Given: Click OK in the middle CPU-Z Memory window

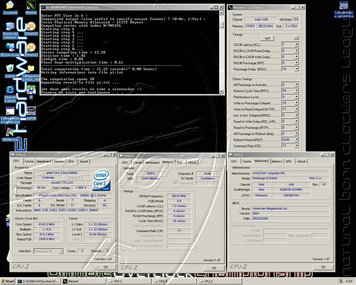Looking at the screenshot, I should point(214,268).
